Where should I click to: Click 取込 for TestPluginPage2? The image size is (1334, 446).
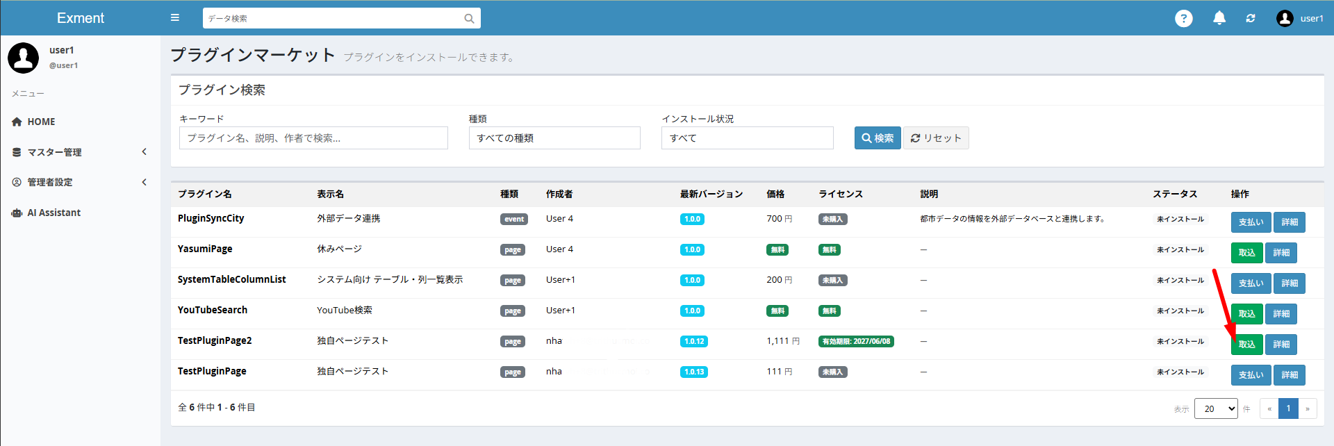pyautogui.click(x=1247, y=345)
